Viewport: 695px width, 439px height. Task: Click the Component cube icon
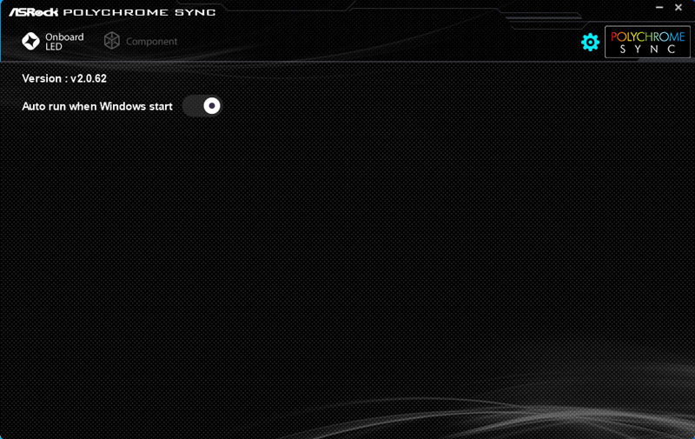[x=112, y=41]
